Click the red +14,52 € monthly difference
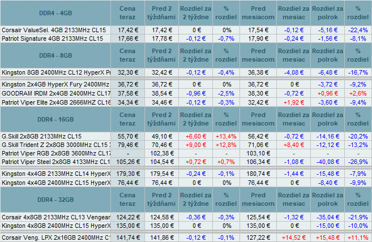The width and height of the screenshot is (372, 242). [x=294, y=237]
